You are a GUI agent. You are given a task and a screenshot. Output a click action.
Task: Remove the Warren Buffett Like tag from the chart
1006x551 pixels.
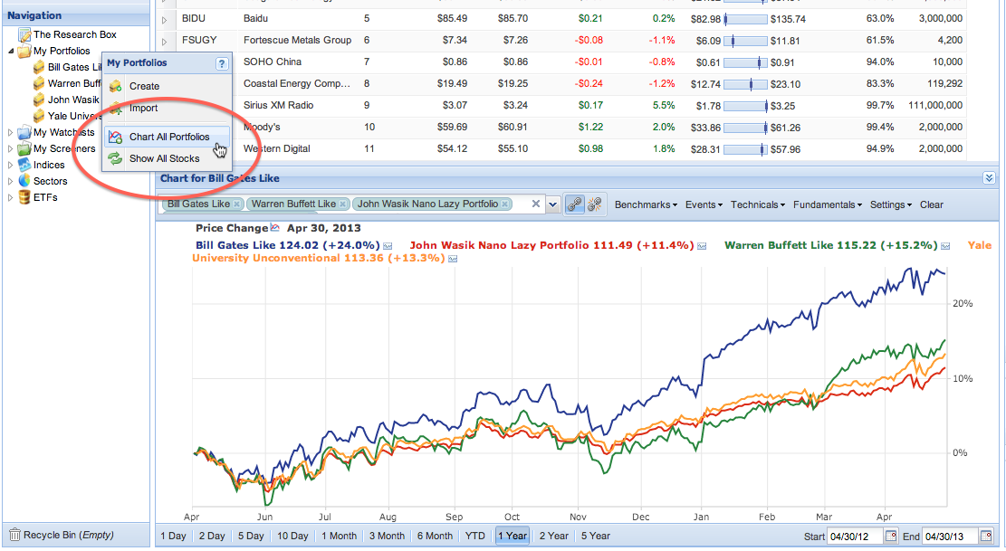tap(343, 204)
